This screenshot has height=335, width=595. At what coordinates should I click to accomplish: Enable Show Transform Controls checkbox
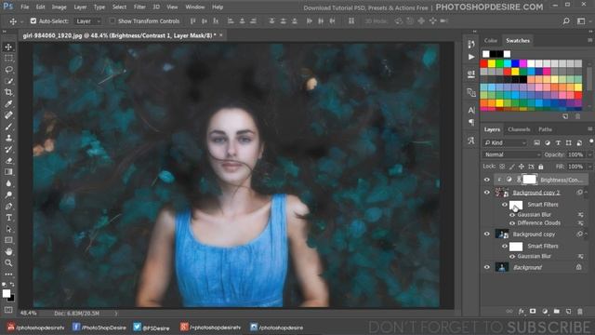(112, 20)
